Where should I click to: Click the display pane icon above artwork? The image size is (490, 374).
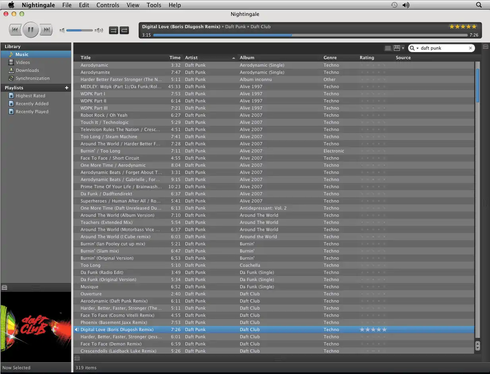coord(4,287)
